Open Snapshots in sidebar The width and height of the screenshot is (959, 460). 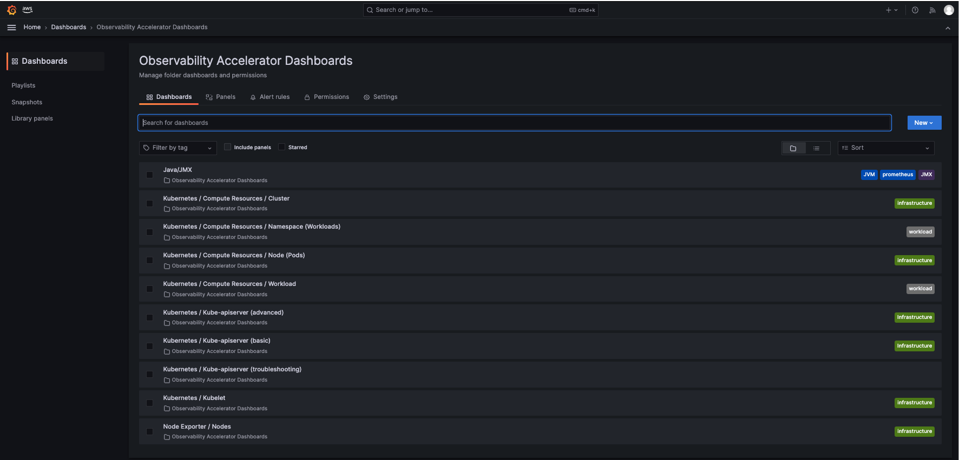[x=27, y=102]
